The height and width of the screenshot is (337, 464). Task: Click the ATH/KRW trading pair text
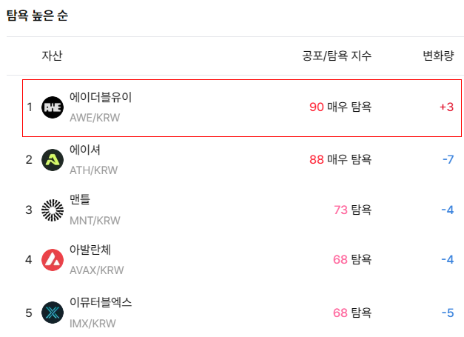coord(93,170)
